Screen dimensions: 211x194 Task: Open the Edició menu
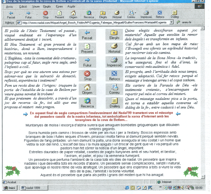(23, 6)
